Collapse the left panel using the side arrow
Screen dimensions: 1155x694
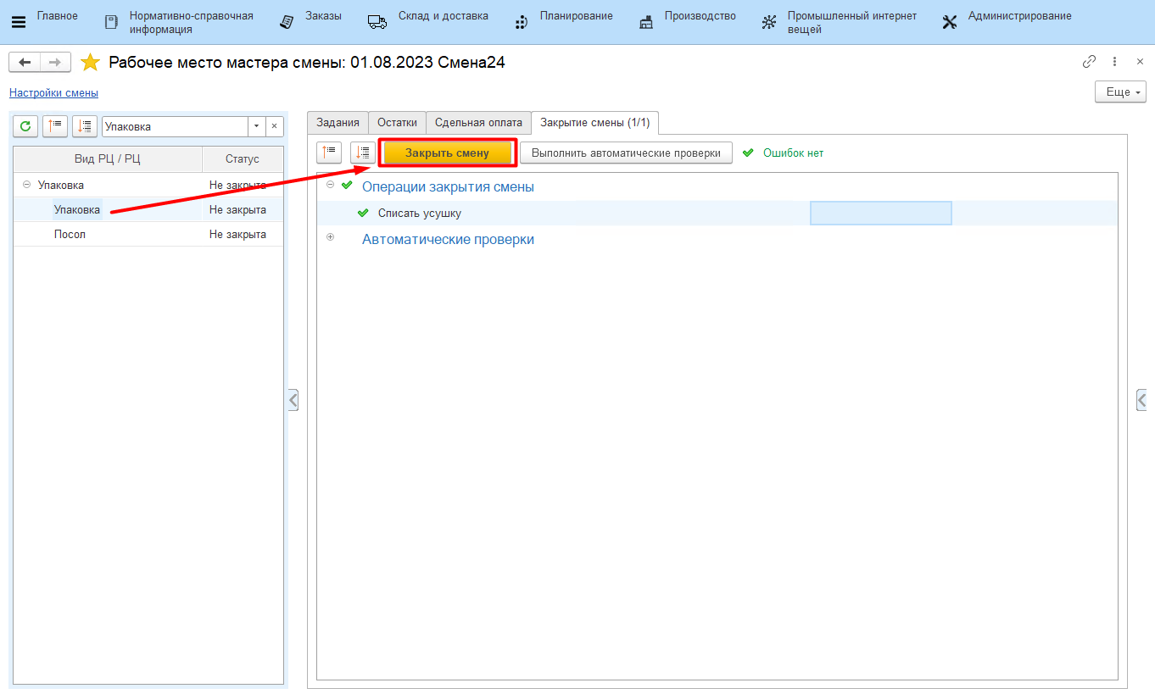[293, 399]
